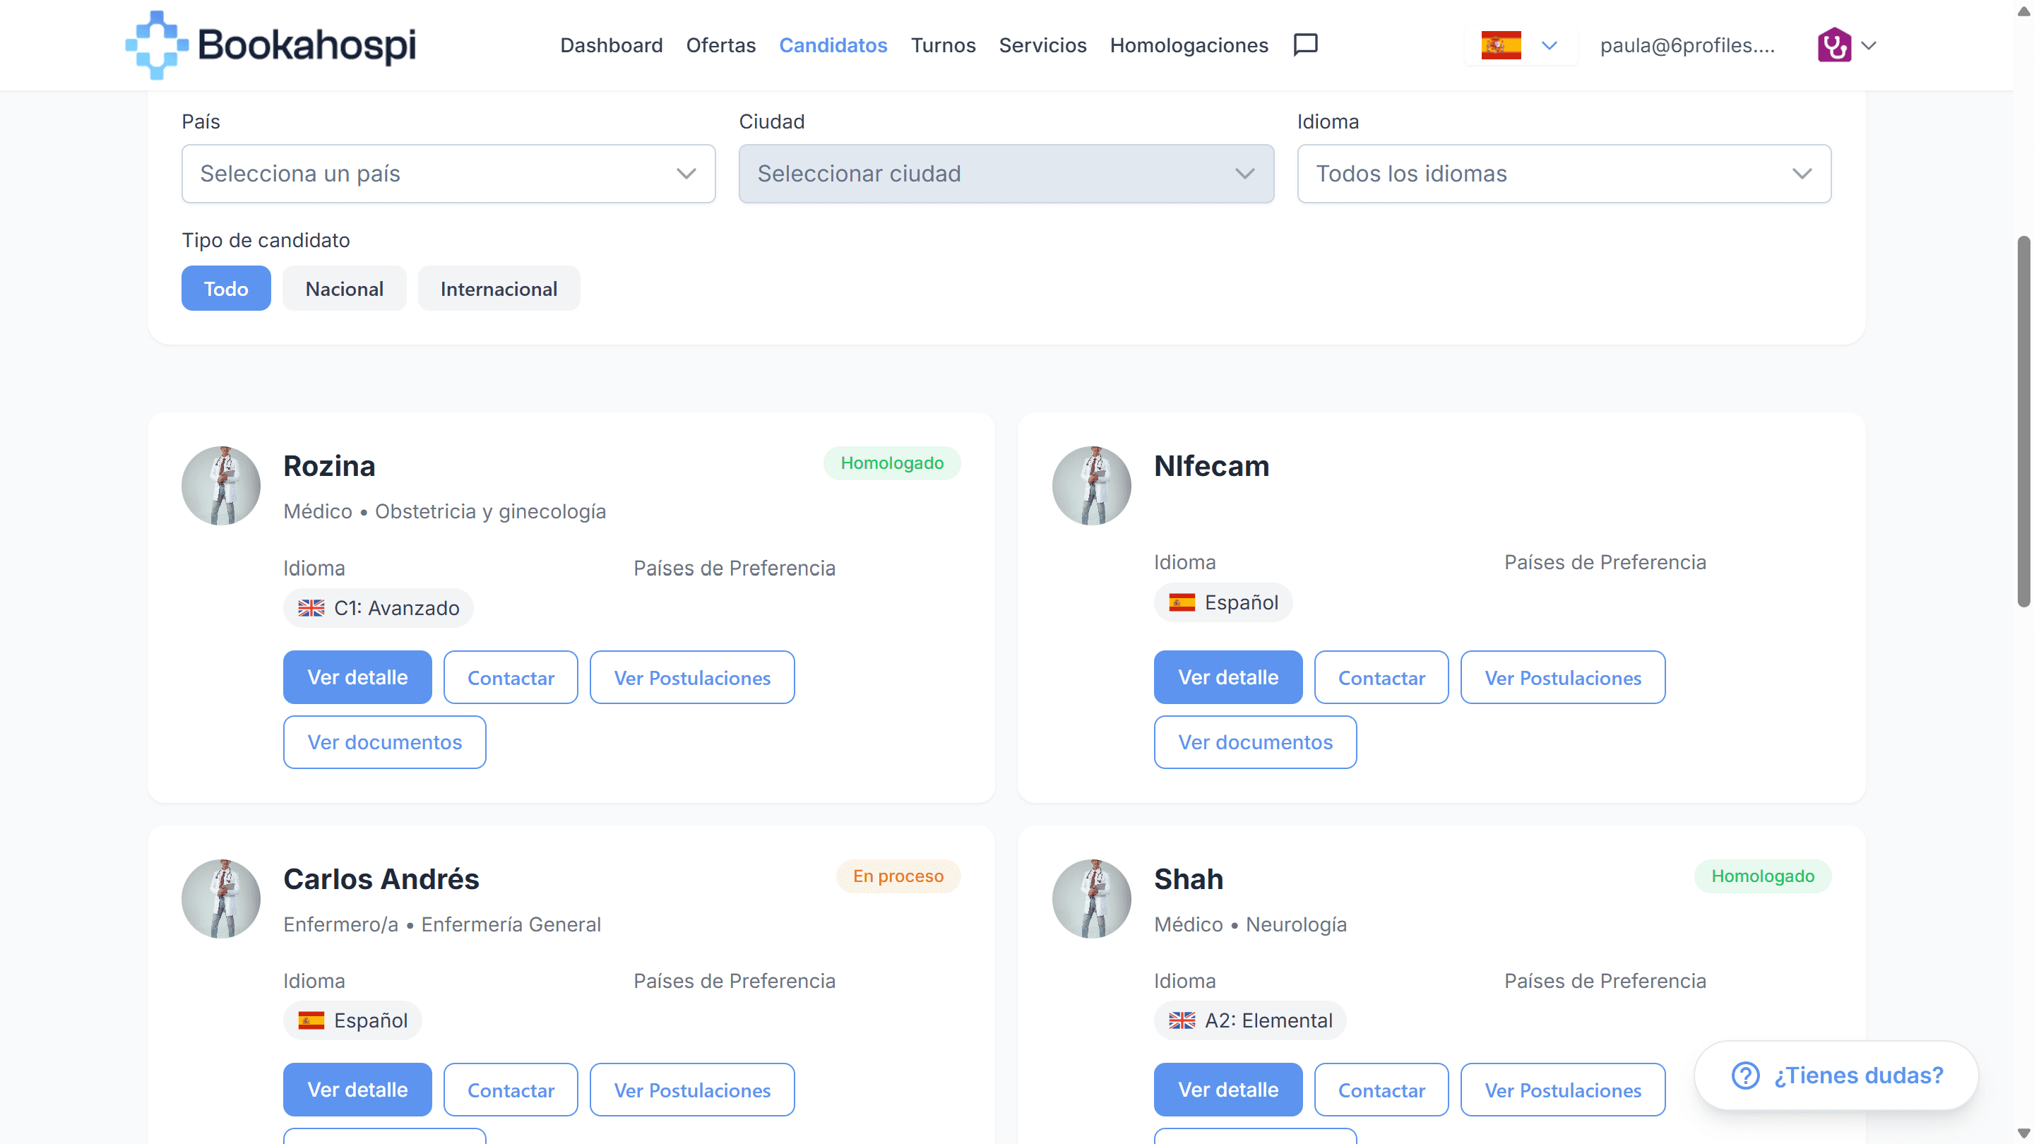Select the Internacional candidate type filter
The height and width of the screenshot is (1144, 2034).
pos(499,288)
